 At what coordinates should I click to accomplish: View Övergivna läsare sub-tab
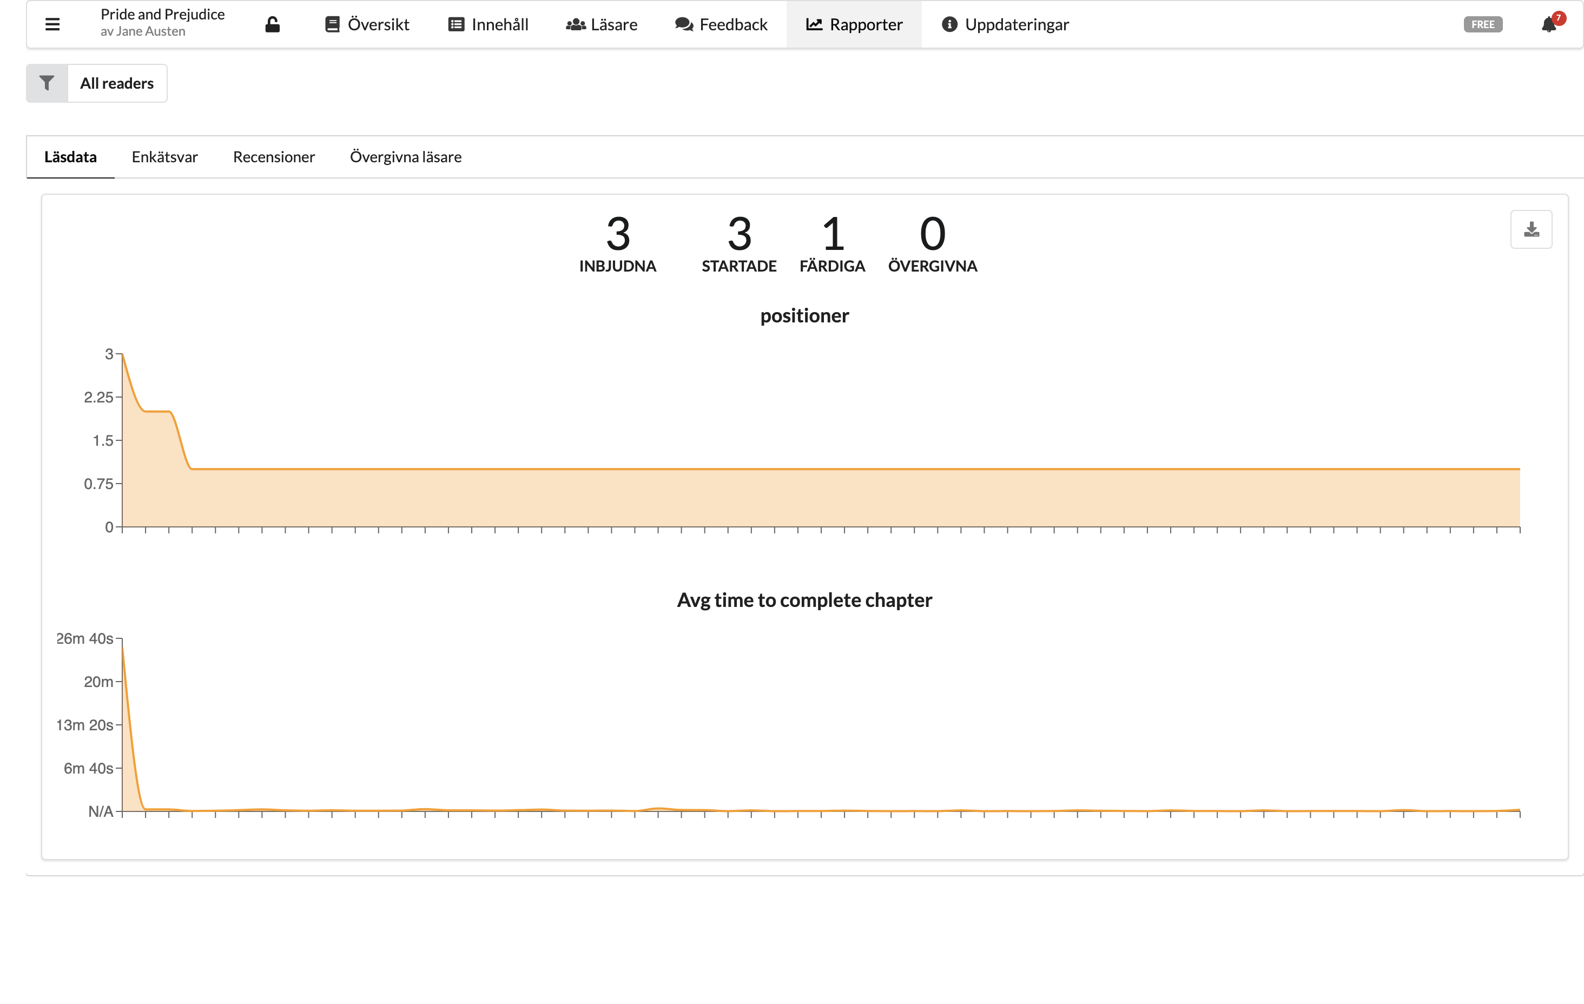coord(405,156)
